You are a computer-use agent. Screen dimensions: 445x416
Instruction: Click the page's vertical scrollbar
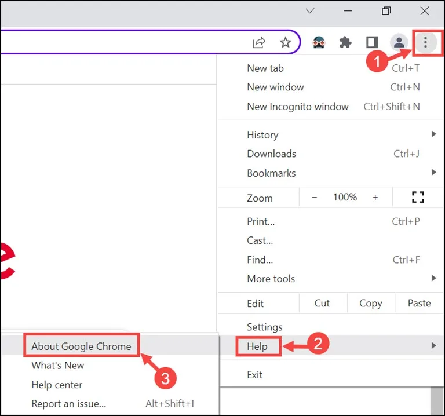click(x=437, y=401)
